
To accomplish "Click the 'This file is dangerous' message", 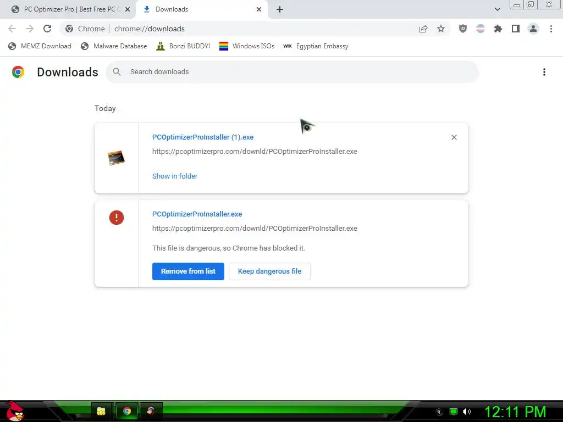I will (x=229, y=248).
